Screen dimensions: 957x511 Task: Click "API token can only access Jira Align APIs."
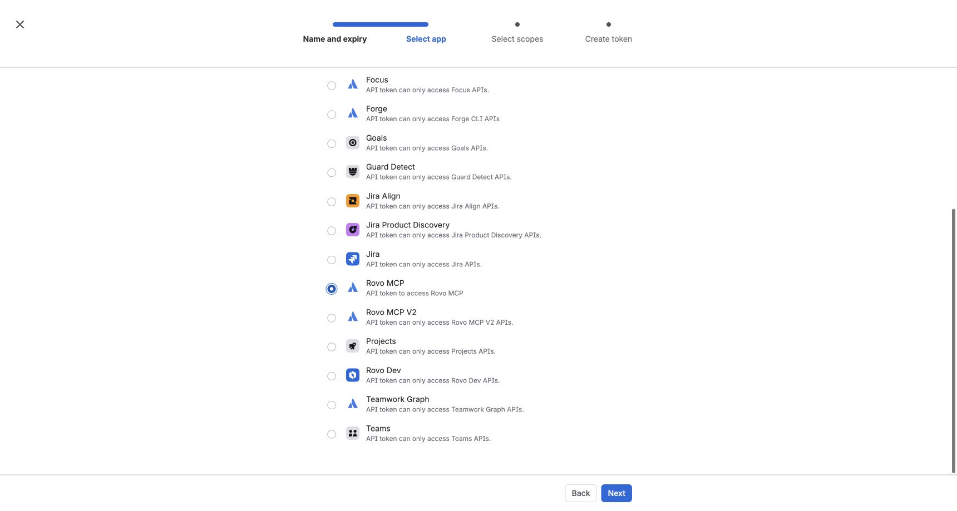click(433, 206)
